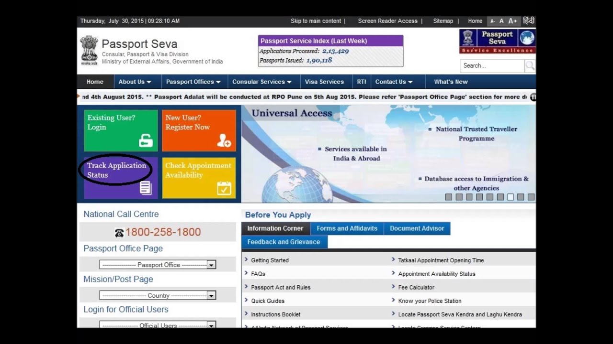Open Tatkaal Appointment Opening Time link
The width and height of the screenshot is (613, 344).
click(441, 260)
